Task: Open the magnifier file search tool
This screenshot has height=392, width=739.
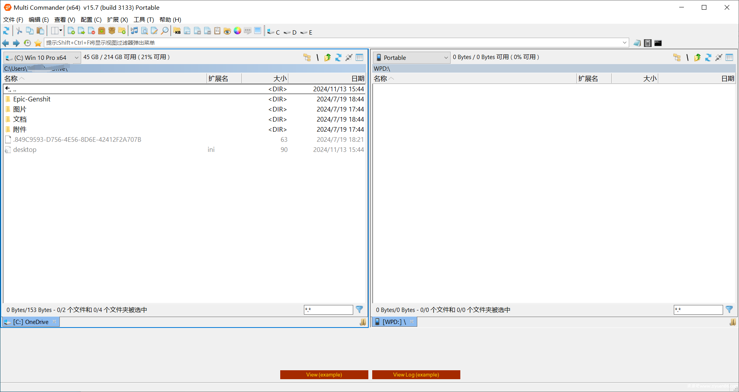Action: [165, 31]
